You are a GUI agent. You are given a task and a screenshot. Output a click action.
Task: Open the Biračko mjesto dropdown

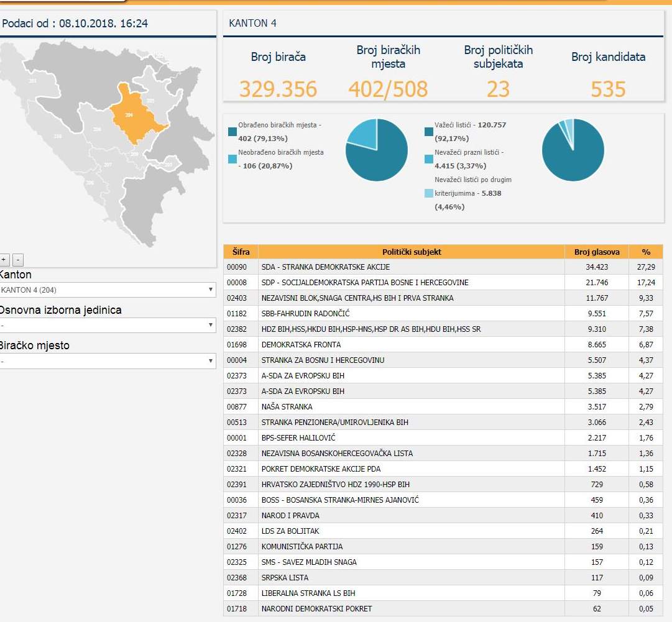click(107, 361)
